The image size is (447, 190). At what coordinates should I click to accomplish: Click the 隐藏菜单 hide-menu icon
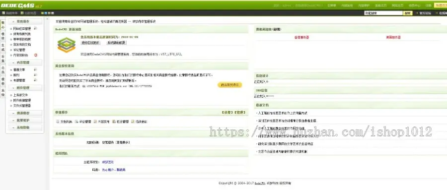[3, 13]
